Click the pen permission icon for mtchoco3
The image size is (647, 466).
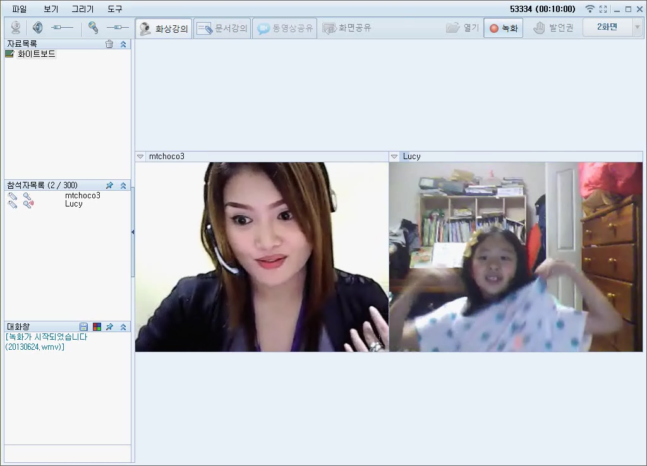13,196
